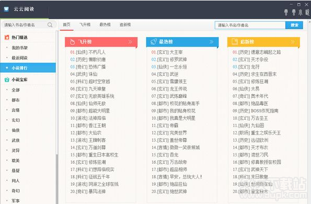The image size is (311, 204).
Task: Select the 灵异 category
Action: (x=16, y=151)
